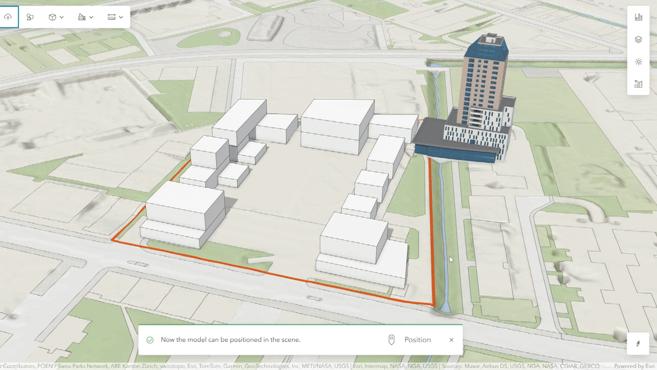Select the bulldozer demolish tool icon

82,17
